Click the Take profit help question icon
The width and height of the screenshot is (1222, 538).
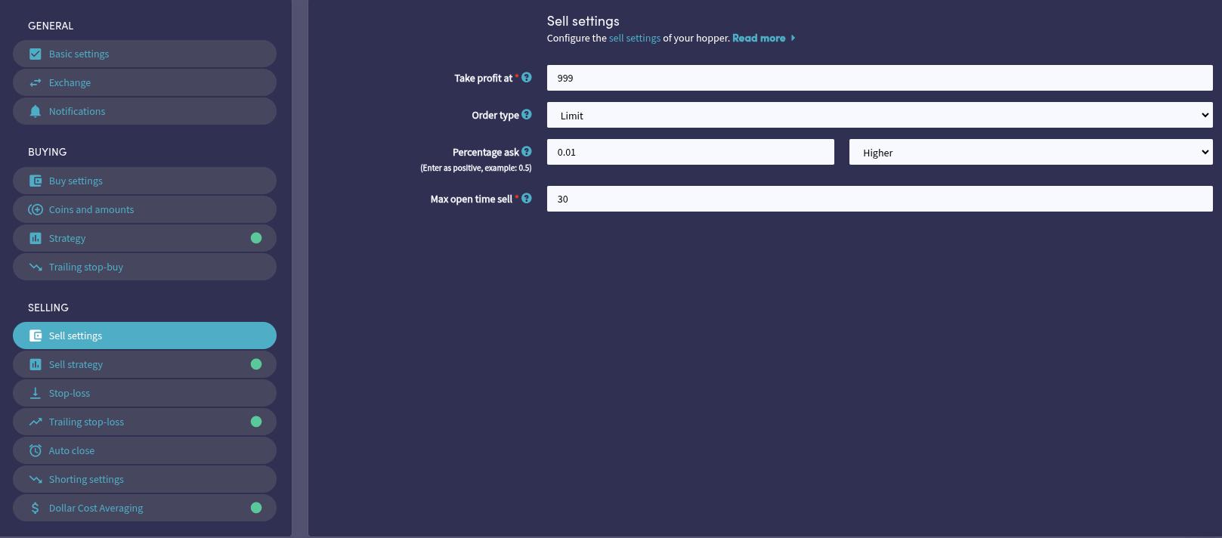(x=527, y=77)
